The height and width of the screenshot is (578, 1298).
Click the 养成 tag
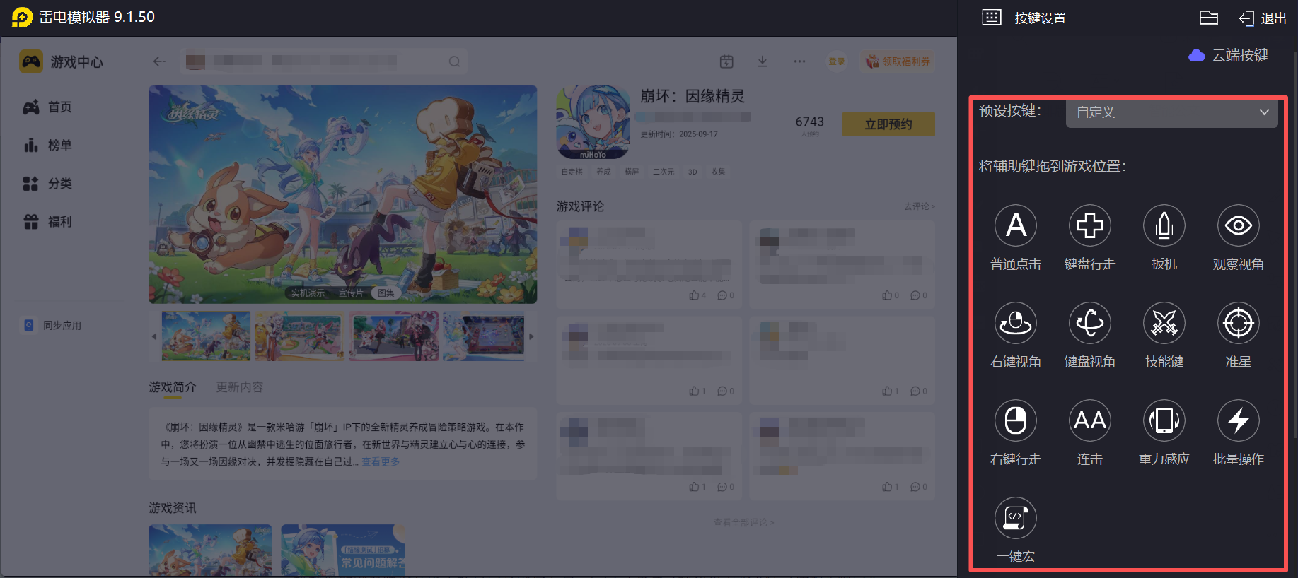tap(603, 172)
